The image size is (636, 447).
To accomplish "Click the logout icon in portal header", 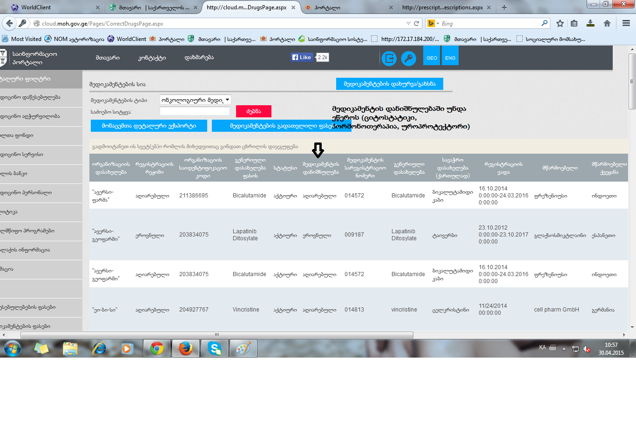I will tap(389, 58).
